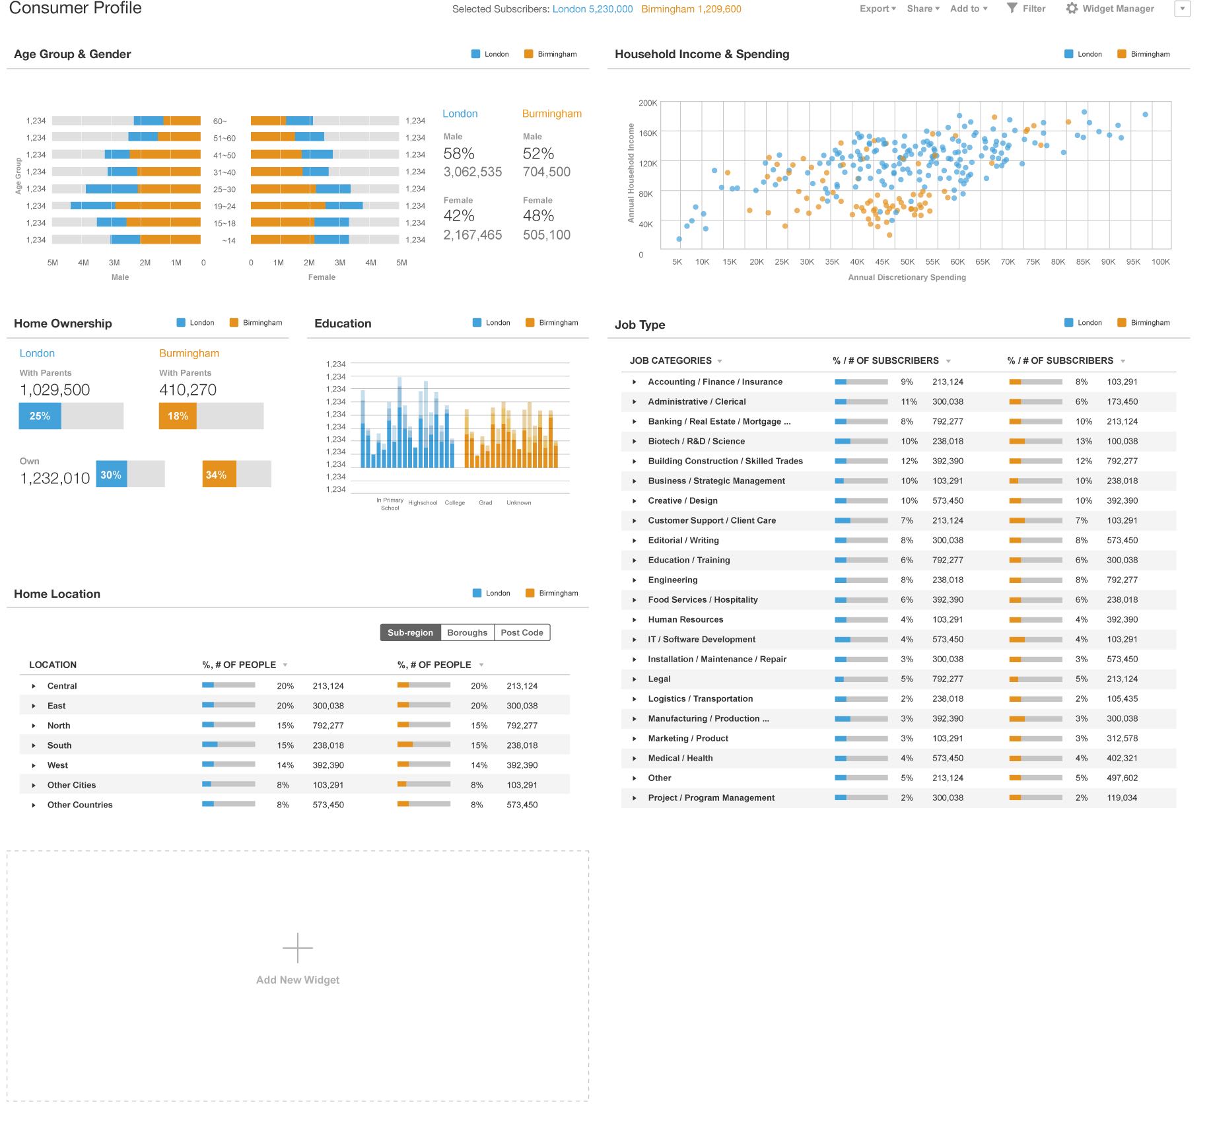Open the Share menu
Viewport: 1211px width, 1125px height.
[922, 9]
